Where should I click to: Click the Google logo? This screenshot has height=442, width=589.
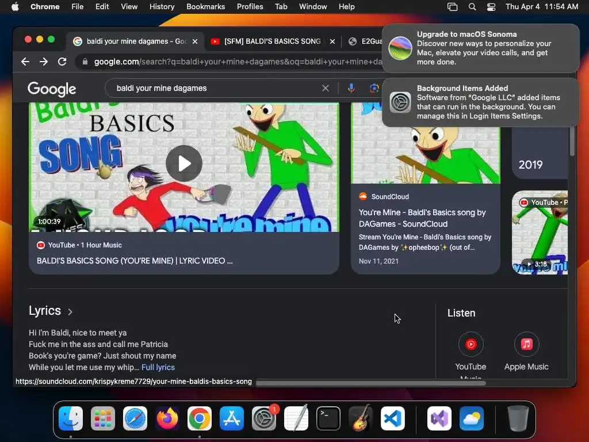click(52, 89)
